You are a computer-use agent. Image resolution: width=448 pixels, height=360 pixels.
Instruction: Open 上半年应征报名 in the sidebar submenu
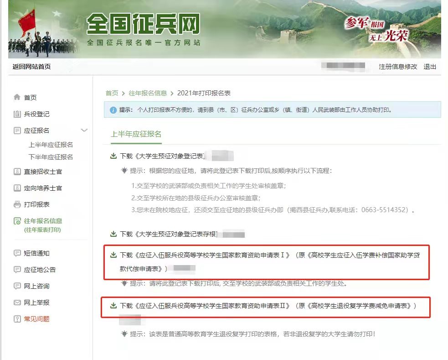[x=51, y=145]
